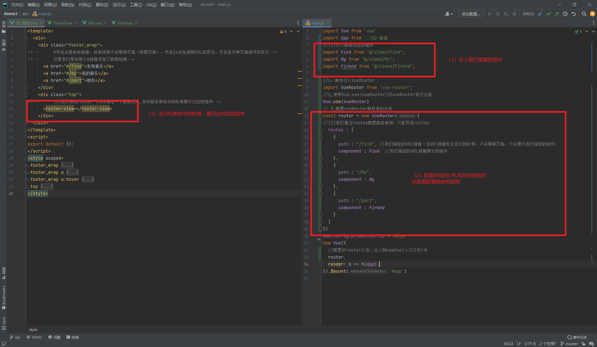Open the 问题 (Problems) tool window

click(54, 337)
